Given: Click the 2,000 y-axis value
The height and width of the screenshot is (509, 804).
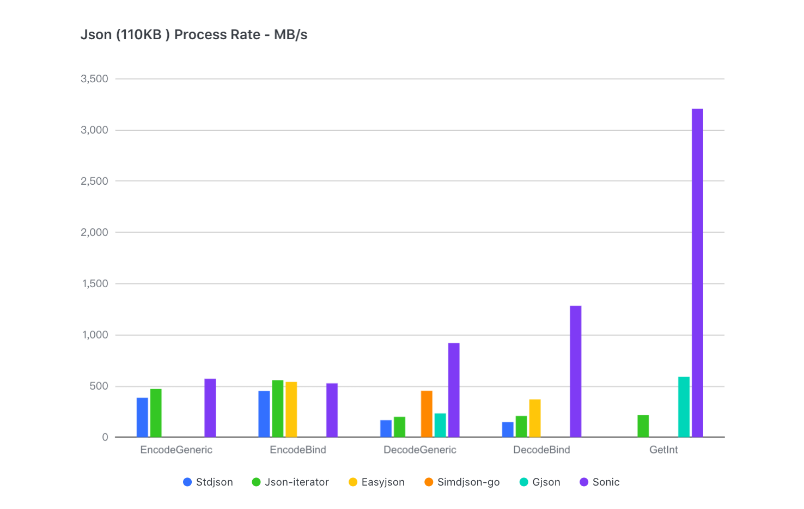Looking at the screenshot, I should pyautogui.click(x=95, y=233).
